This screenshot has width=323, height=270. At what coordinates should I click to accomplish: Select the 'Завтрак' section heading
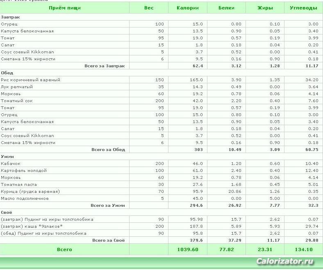(x=10, y=17)
